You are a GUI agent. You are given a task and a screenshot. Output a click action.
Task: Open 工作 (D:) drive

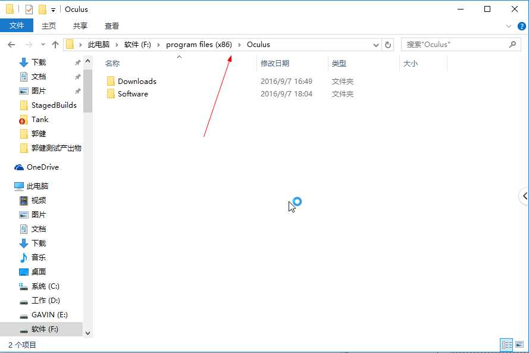[x=39, y=301]
